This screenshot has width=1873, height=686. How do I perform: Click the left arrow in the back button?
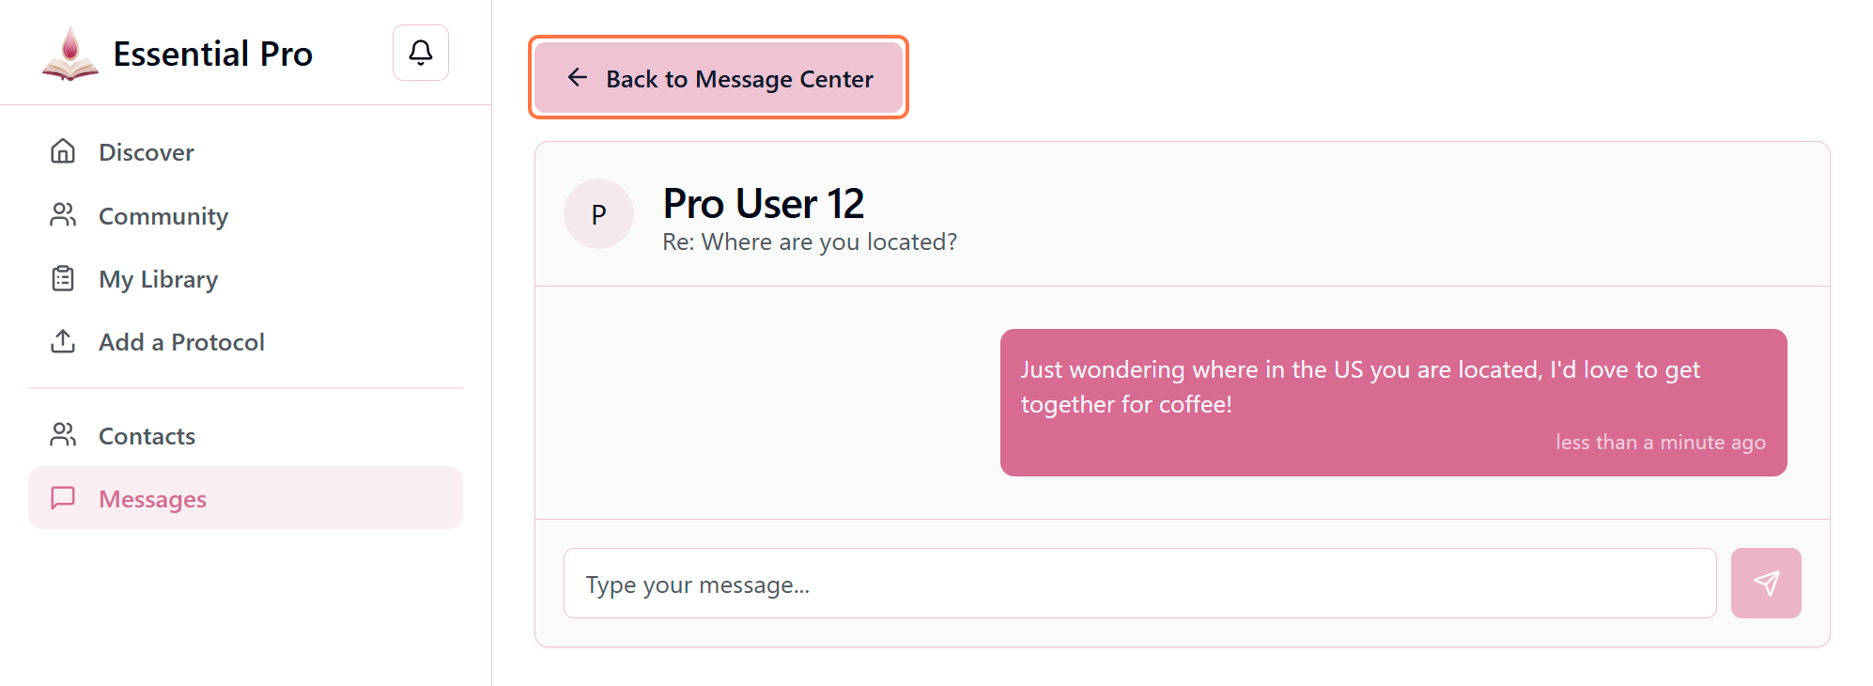pyautogui.click(x=578, y=78)
